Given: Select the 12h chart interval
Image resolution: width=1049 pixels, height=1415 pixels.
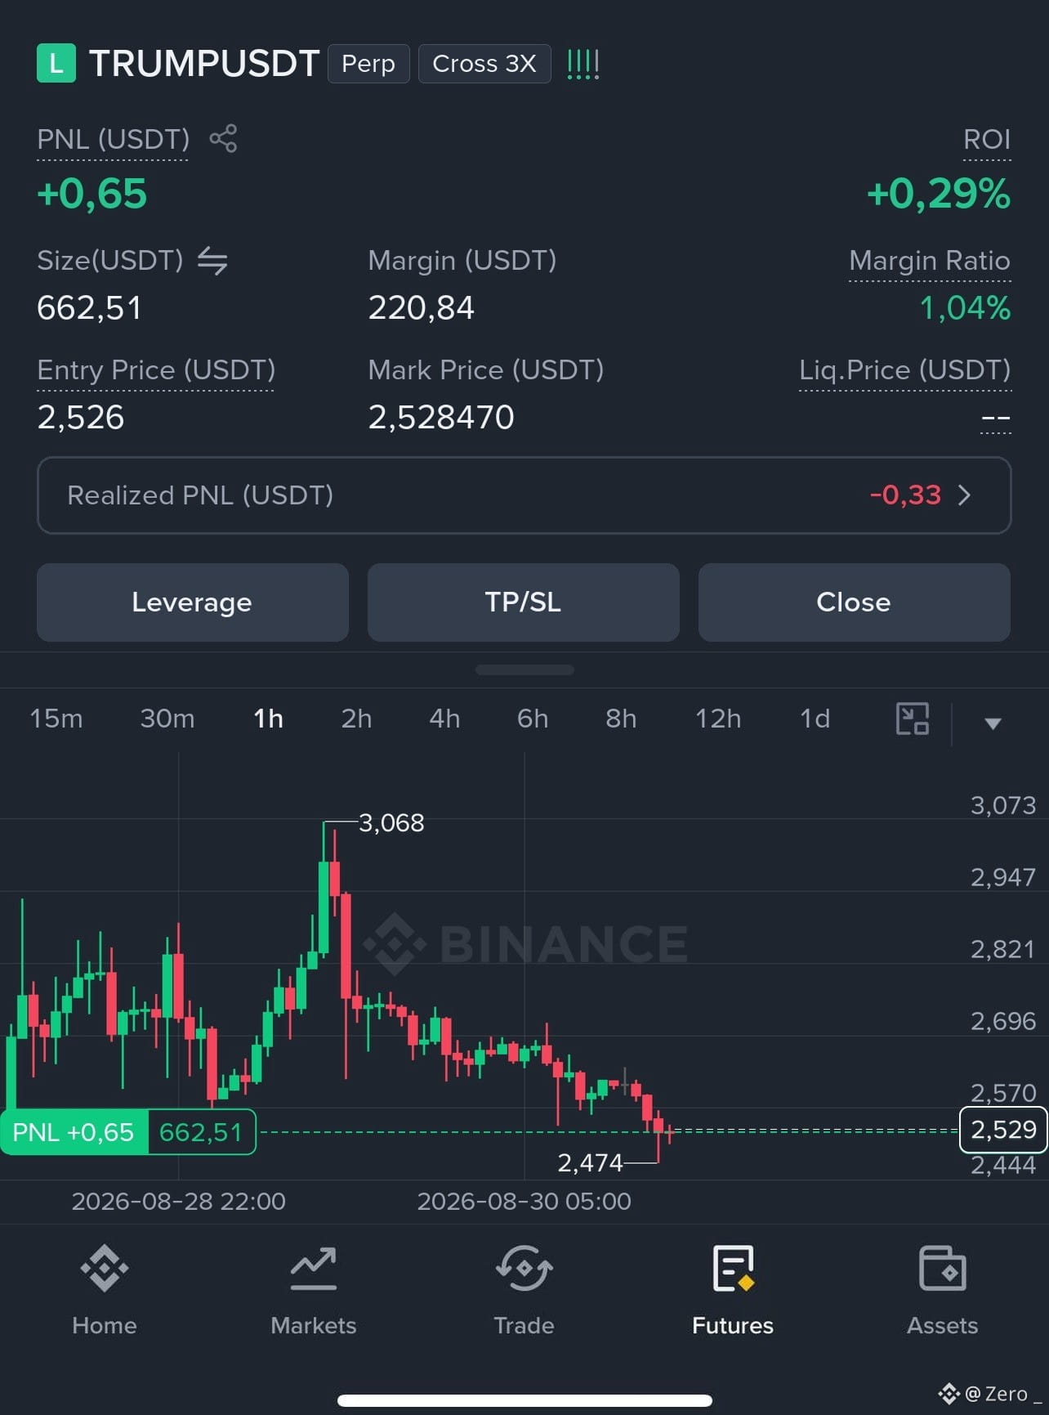Looking at the screenshot, I should click(718, 719).
